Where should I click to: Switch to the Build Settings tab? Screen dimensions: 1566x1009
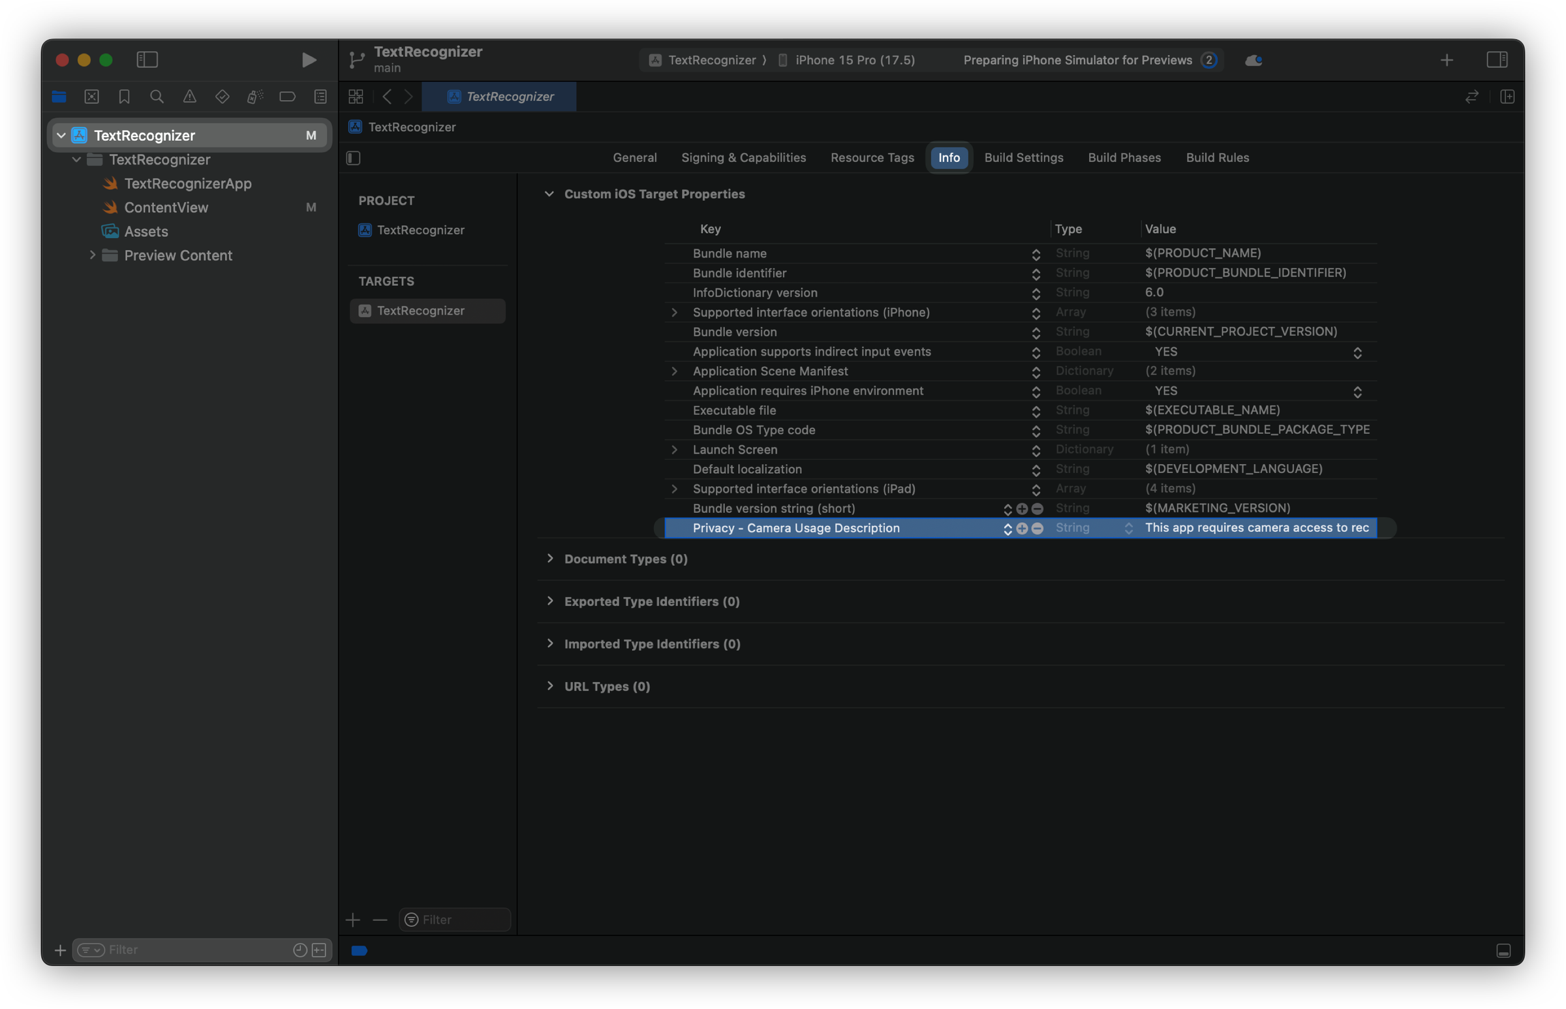point(1023,157)
